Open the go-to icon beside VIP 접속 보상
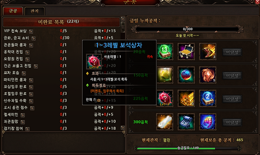The width and height of the screenshot is (260, 155). [31, 31]
